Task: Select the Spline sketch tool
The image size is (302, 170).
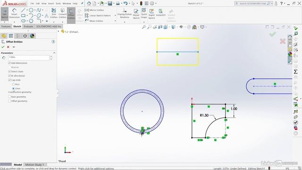Action: (39, 10)
